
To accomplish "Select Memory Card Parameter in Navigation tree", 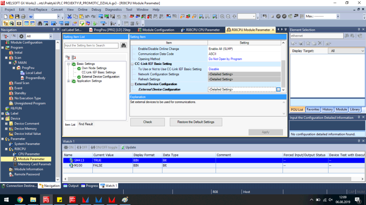I will pyautogui.click(x=34, y=164).
